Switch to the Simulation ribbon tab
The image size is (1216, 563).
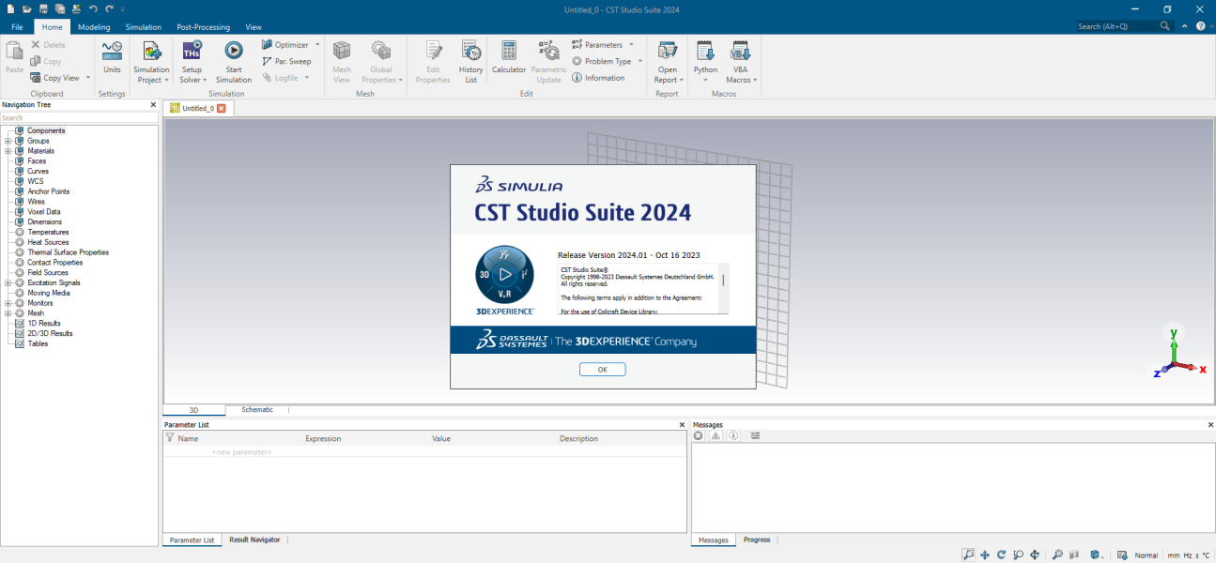point(144,27)
